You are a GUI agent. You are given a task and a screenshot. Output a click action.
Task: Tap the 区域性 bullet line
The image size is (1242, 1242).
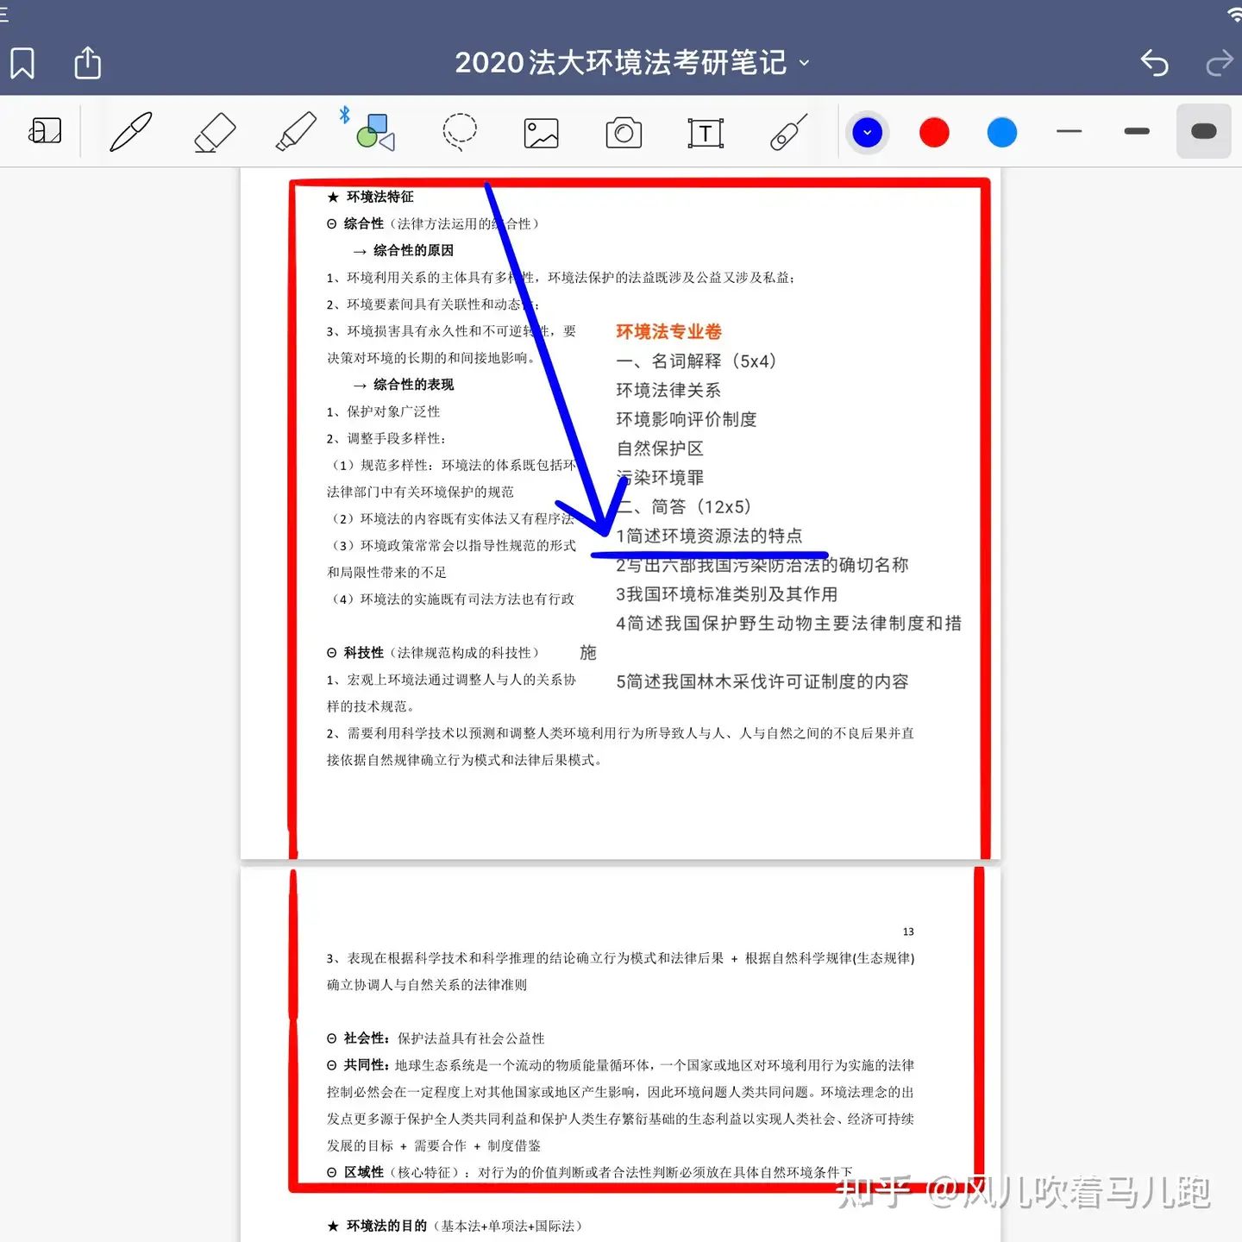click(589, 1172)
